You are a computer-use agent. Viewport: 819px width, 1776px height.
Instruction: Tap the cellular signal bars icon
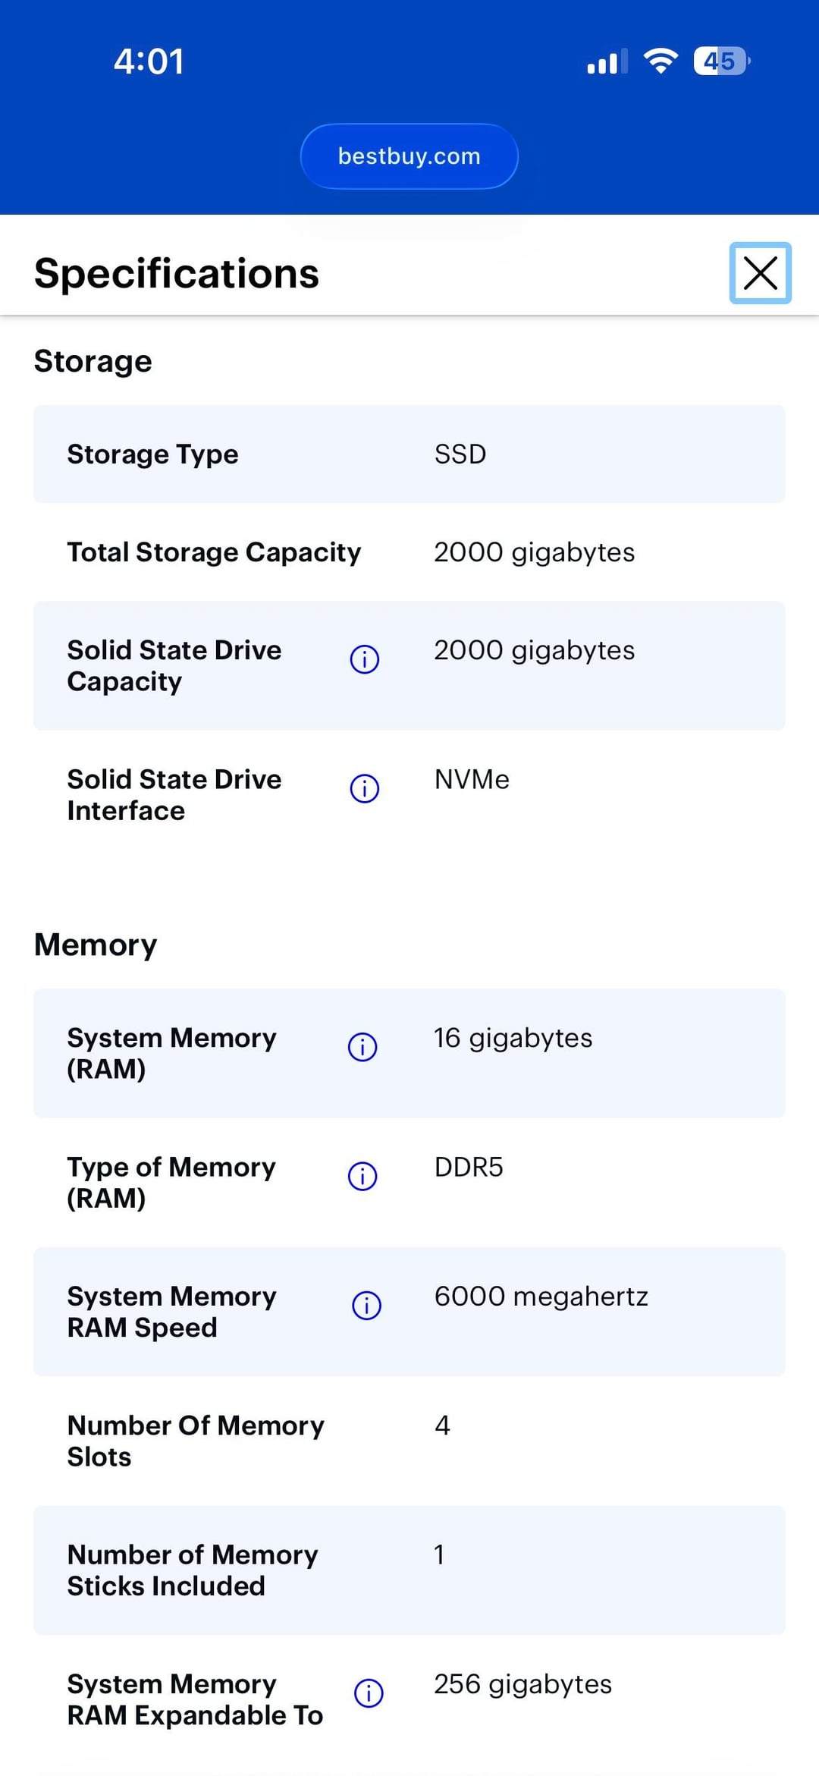point(607,61)
